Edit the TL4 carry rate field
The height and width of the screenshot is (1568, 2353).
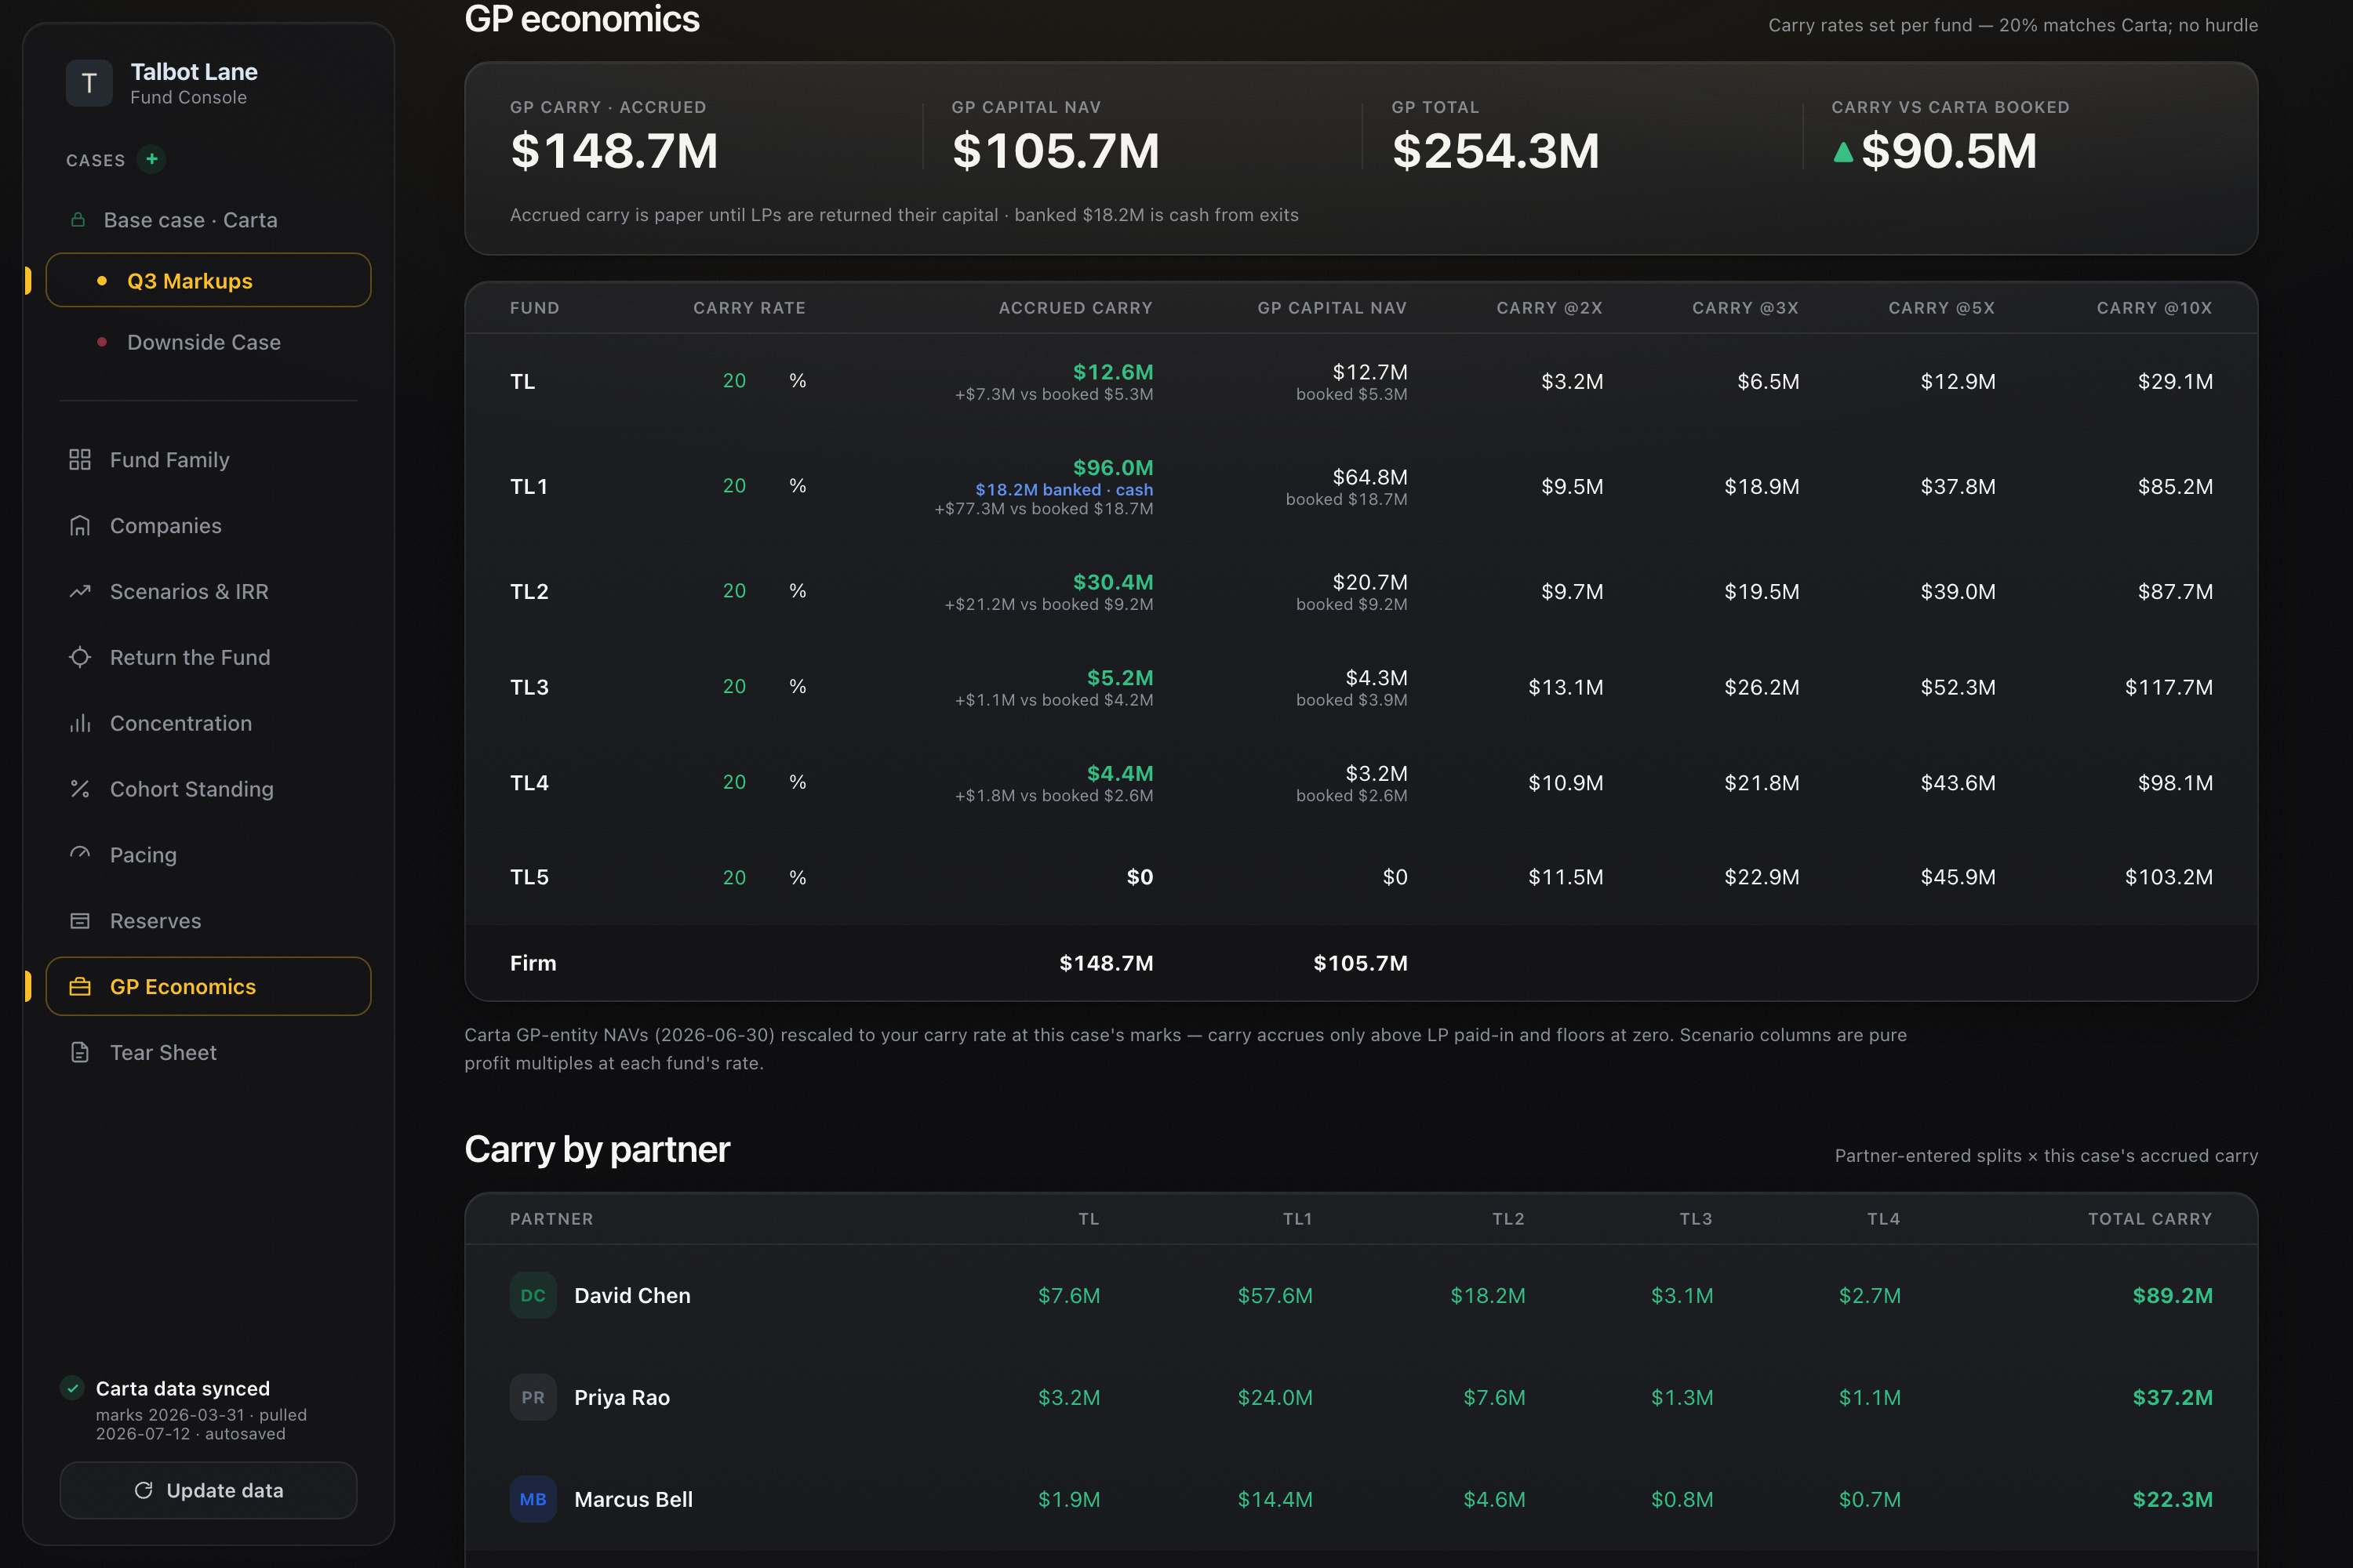[x=734, y=782]
